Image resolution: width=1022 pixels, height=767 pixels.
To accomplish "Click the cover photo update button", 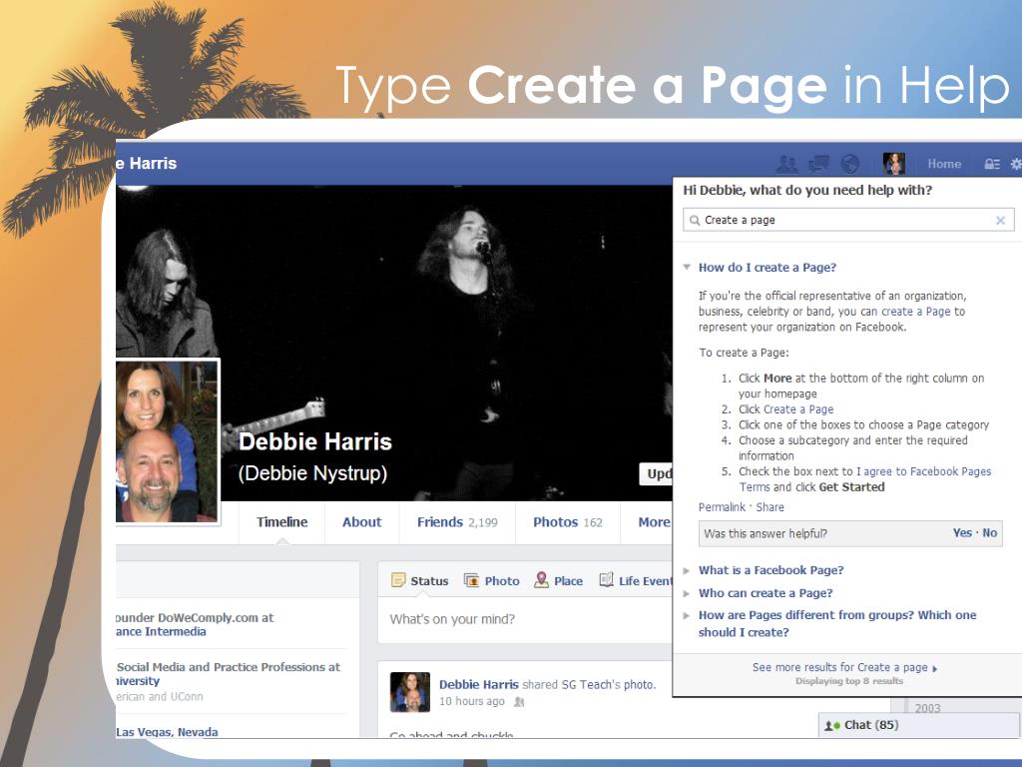I will [x=656, y=474].
